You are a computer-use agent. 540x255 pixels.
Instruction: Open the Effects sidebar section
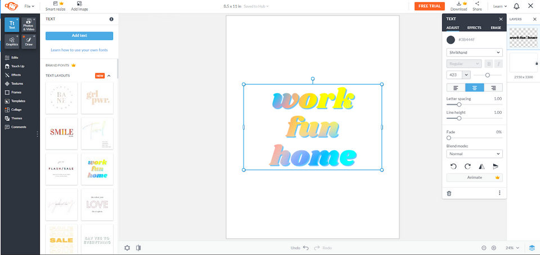[13, 75]
